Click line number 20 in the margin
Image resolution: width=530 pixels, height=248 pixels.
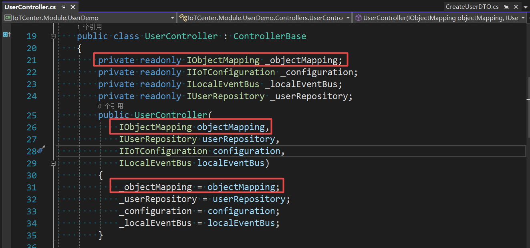31,48
